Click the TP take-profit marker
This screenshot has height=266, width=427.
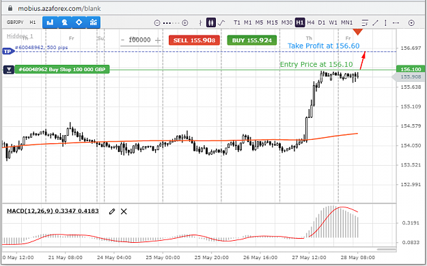tap(8, 51)
